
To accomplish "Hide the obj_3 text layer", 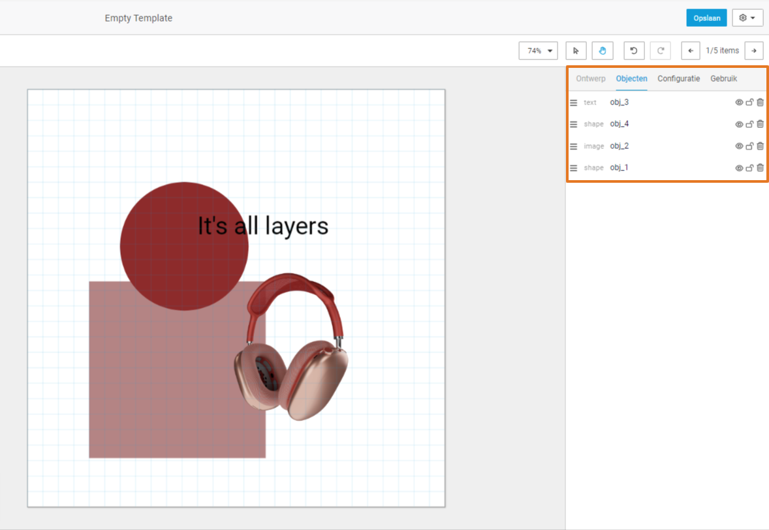I will (739, 102).
